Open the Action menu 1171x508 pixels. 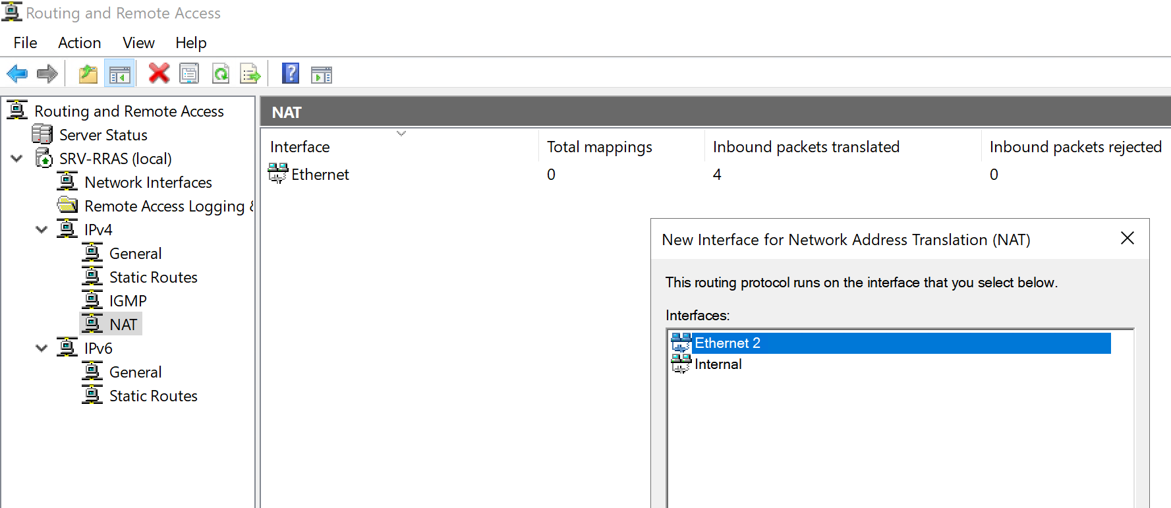click(x=79, y=43)
